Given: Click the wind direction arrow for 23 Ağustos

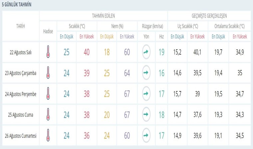Looking at the screenshot, I should [x=146, y=73].
